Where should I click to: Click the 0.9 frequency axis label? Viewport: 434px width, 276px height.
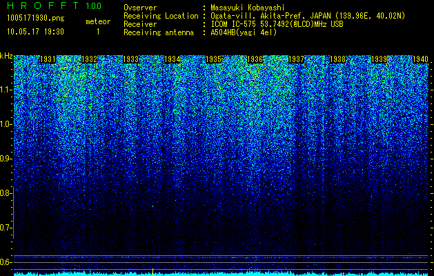click(6, 159)
